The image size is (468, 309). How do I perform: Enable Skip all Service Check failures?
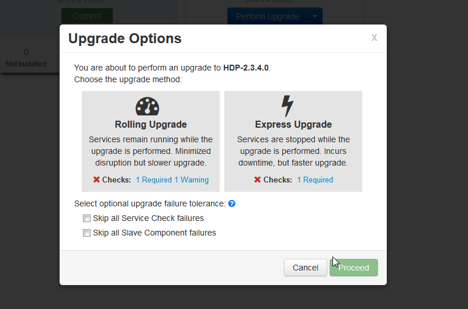coord(87,219)
